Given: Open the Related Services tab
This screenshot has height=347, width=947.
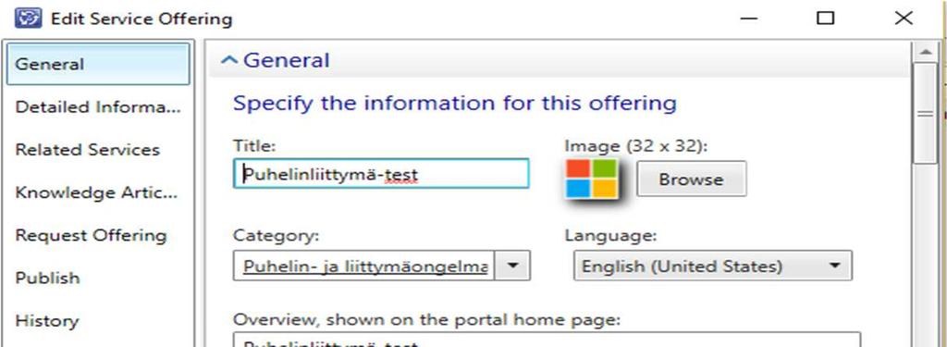Looking at the screenshot, I should [x=98, y=150].
